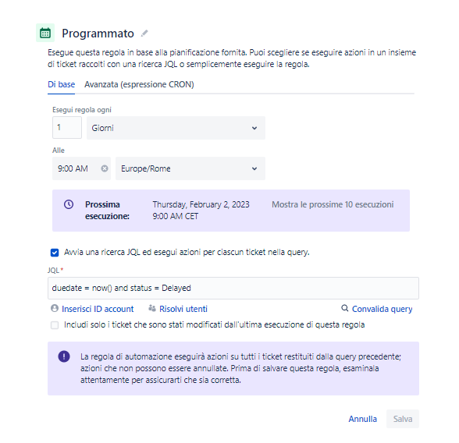
Task: Click the green calendar Programmato icon
Action: [45, 33]
